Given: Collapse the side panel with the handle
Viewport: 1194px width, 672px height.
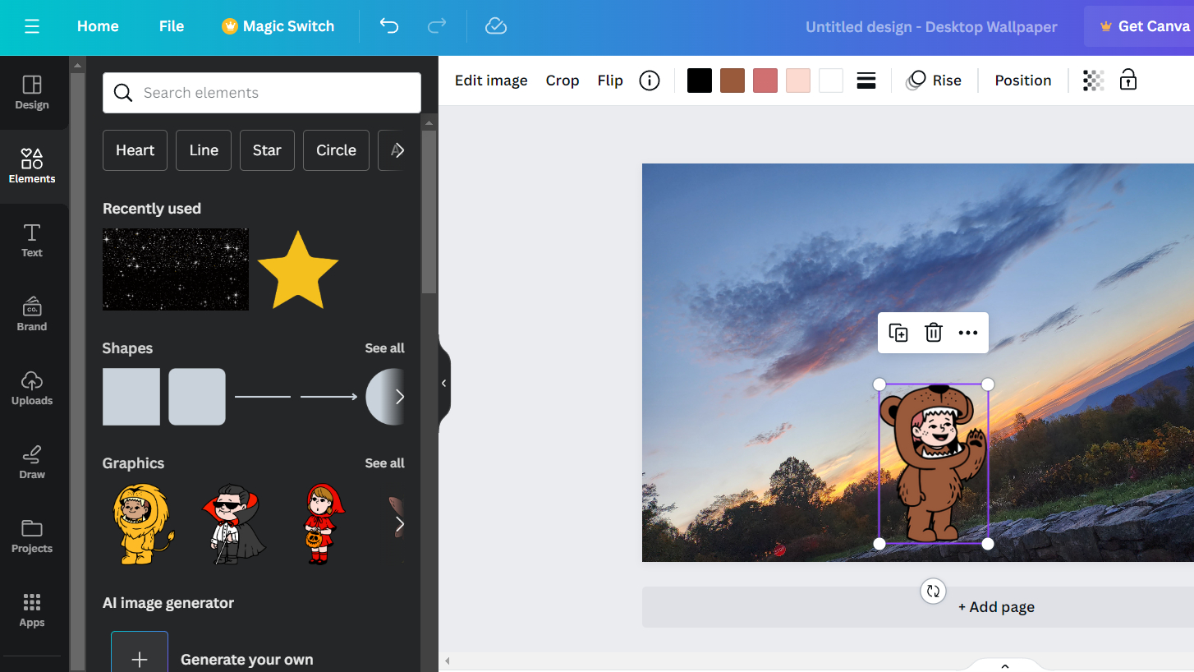Looking at the screenshot, I should [444, 384].
